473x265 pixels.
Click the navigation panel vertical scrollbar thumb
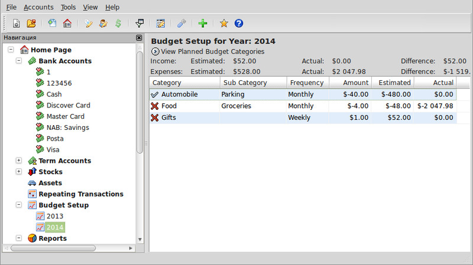tap(140, 102)
